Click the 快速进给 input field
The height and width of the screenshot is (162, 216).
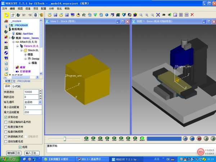click(x=31, y=92)
